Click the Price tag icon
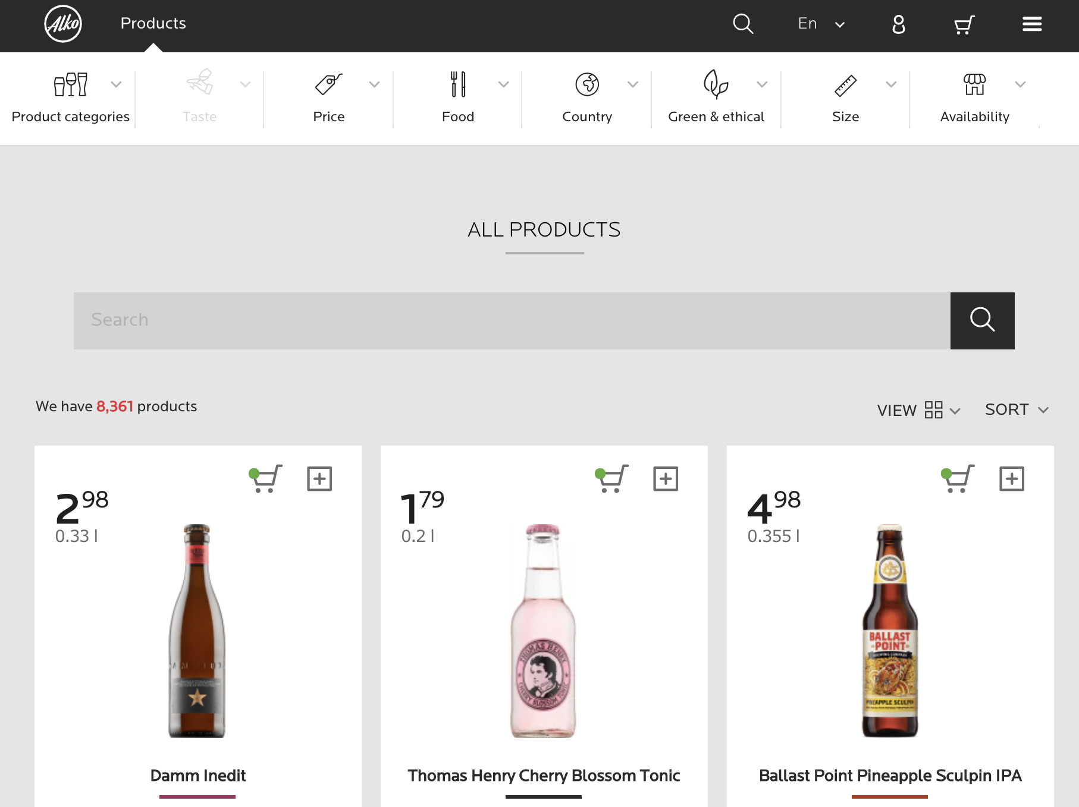The width and height of the screenshot is (1079, 807). click(329, 84)
